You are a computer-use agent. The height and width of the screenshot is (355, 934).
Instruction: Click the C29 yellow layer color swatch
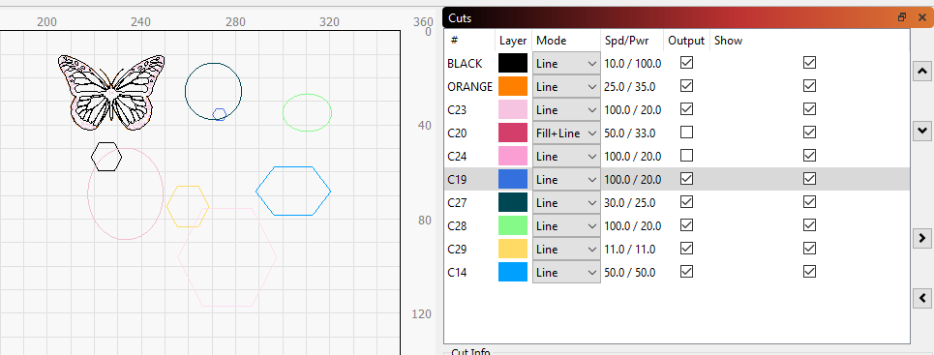coord(513,249)
